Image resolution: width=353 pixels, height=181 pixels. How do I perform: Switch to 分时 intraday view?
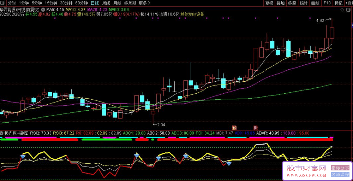pyautogui.click(x=12, y=3)
